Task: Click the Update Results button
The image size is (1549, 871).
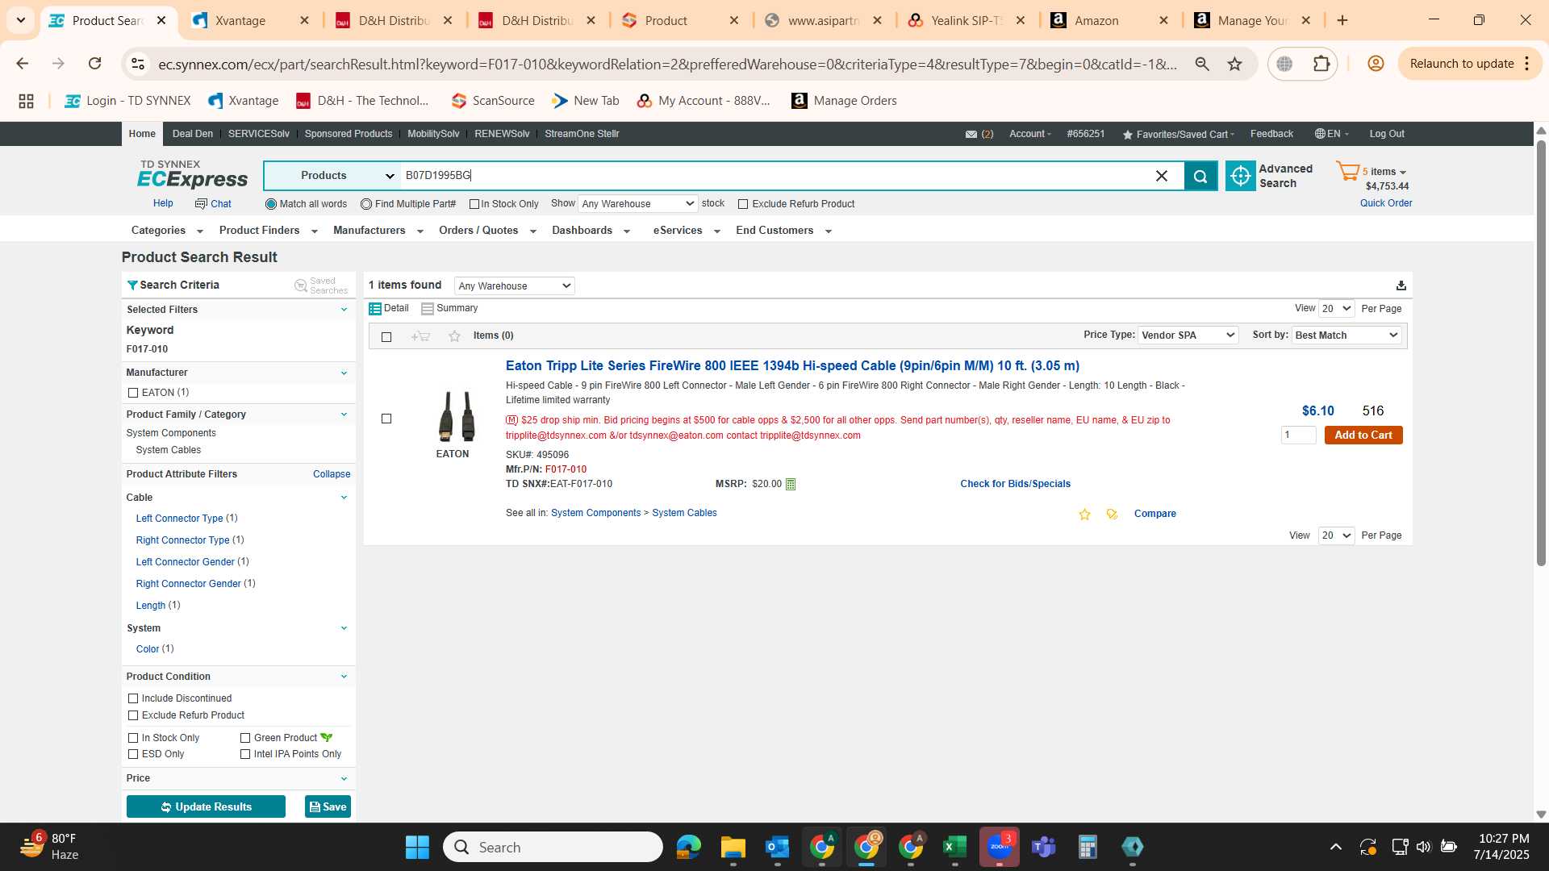Action: (206, 807)
